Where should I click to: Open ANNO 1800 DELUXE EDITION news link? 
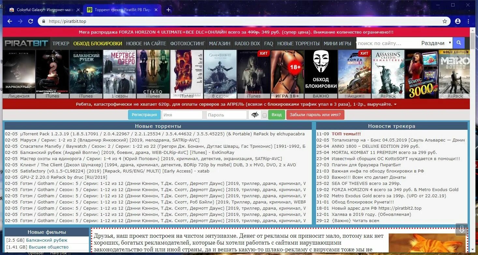[376, 146]
